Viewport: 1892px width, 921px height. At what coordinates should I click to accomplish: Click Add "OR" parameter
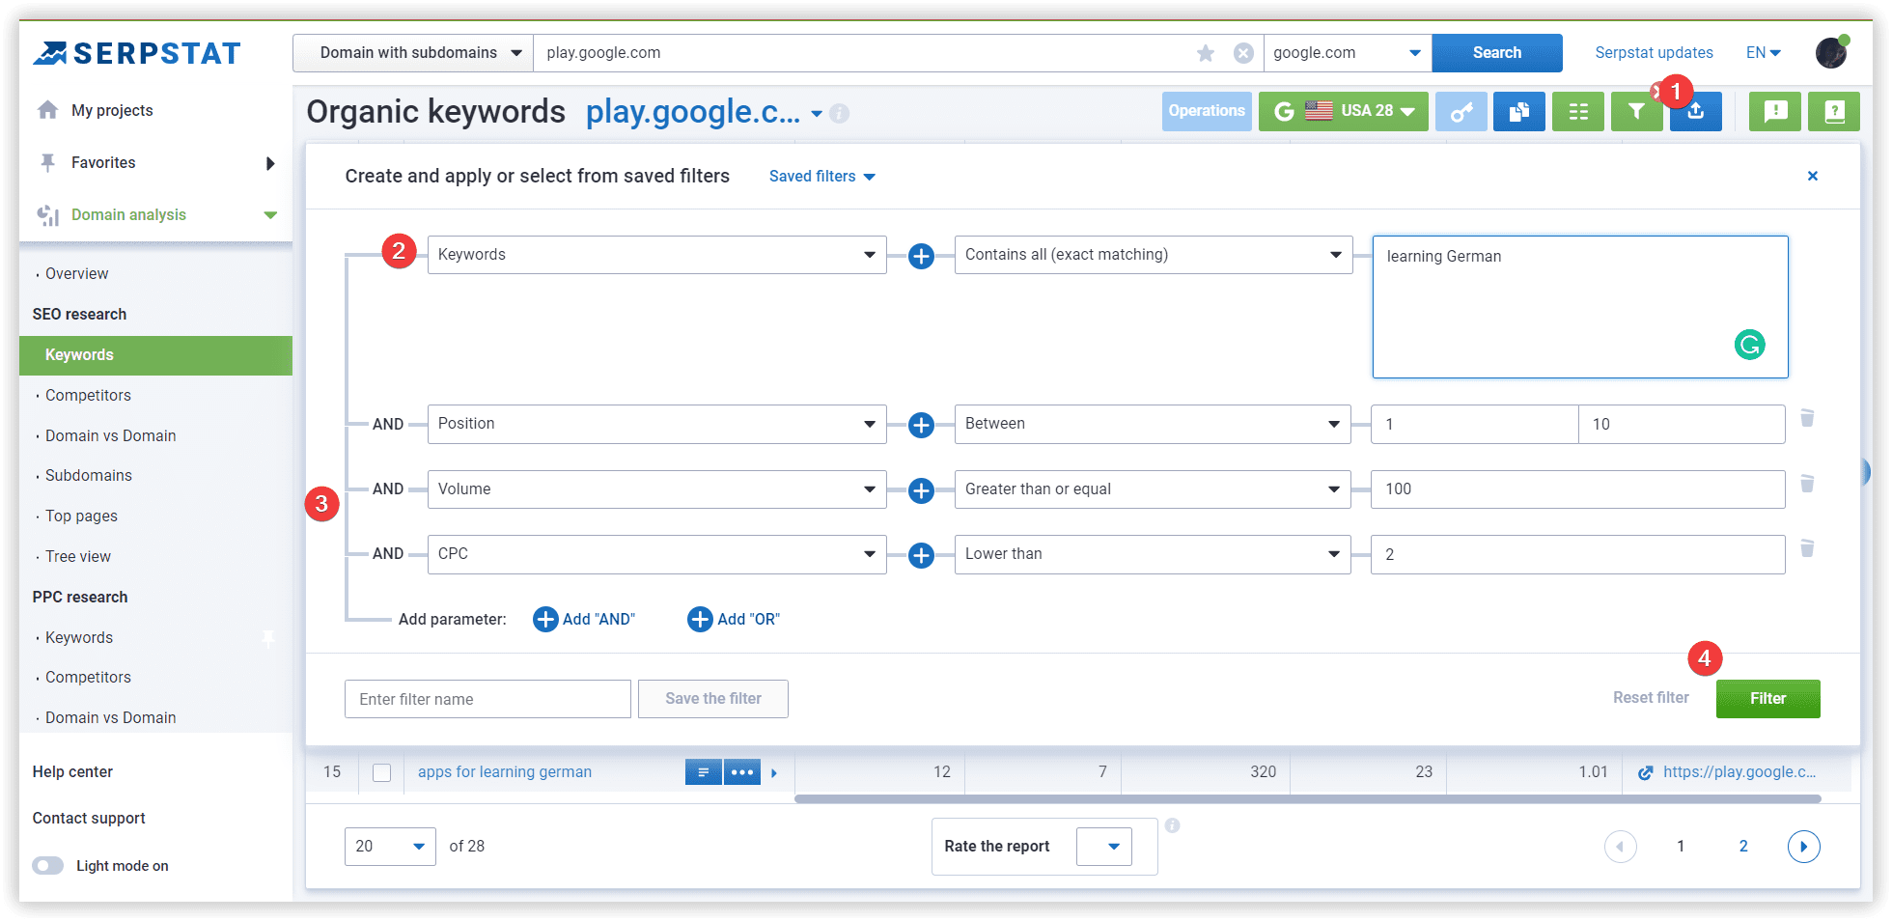tap(734, 620)
